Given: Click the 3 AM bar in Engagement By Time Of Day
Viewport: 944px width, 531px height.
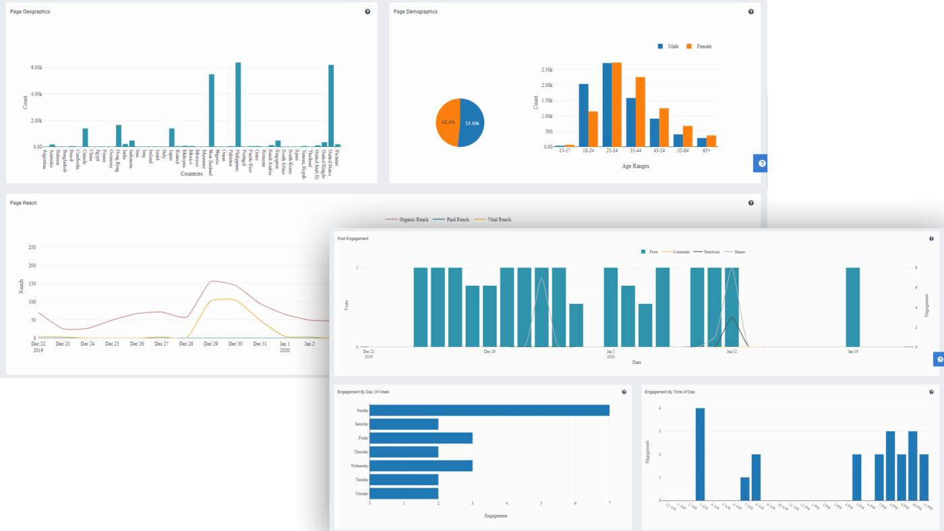Looking at the screenshot, I should [x=700, y=454].
